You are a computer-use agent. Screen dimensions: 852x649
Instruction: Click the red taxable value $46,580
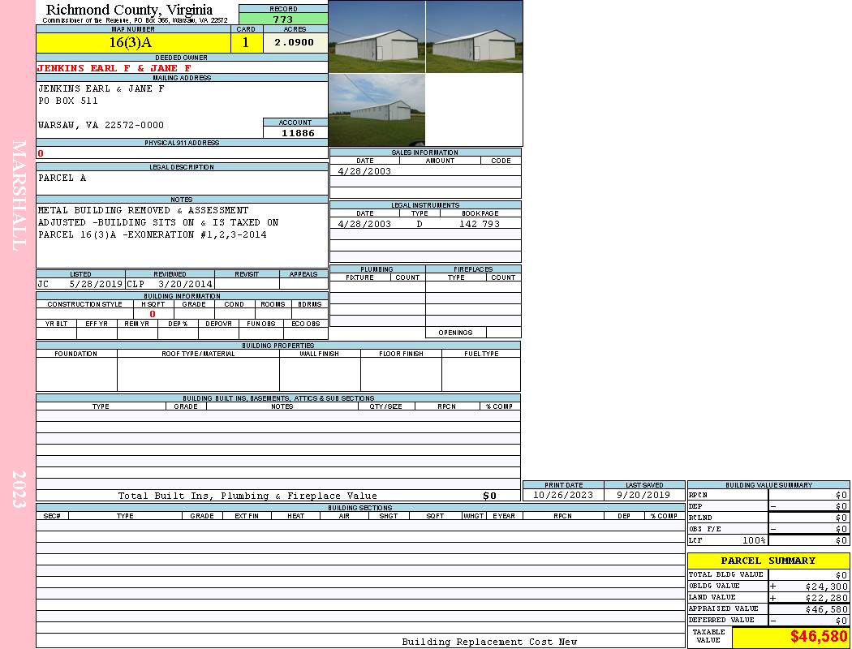(819, 637)
